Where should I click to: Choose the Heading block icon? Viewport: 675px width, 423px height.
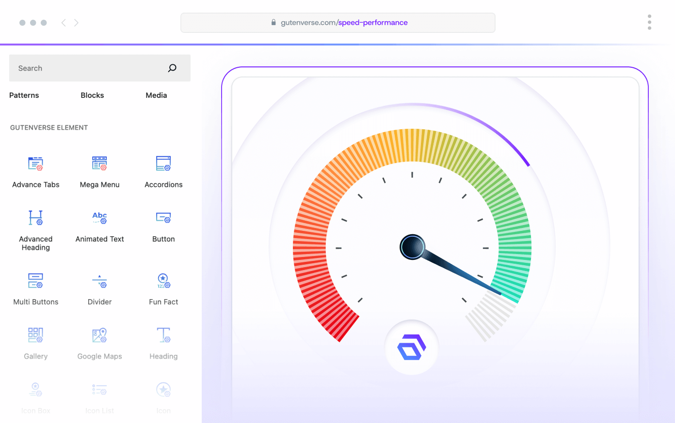(163, 335)
